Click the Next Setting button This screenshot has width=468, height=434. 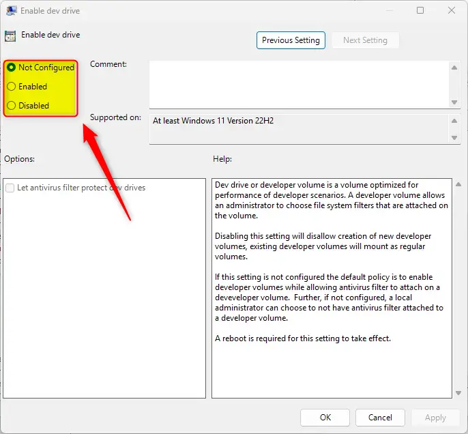click(365, 40)
